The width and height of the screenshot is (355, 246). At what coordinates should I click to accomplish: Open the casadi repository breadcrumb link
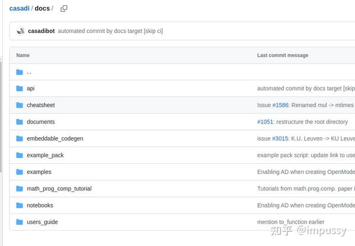click(x=19, y=8)
